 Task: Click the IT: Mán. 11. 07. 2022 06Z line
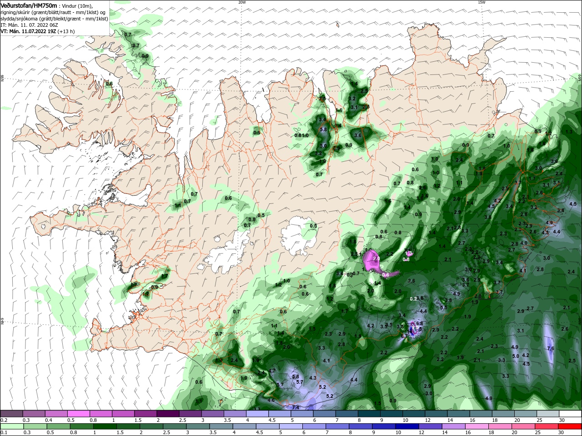pos(28,25)
